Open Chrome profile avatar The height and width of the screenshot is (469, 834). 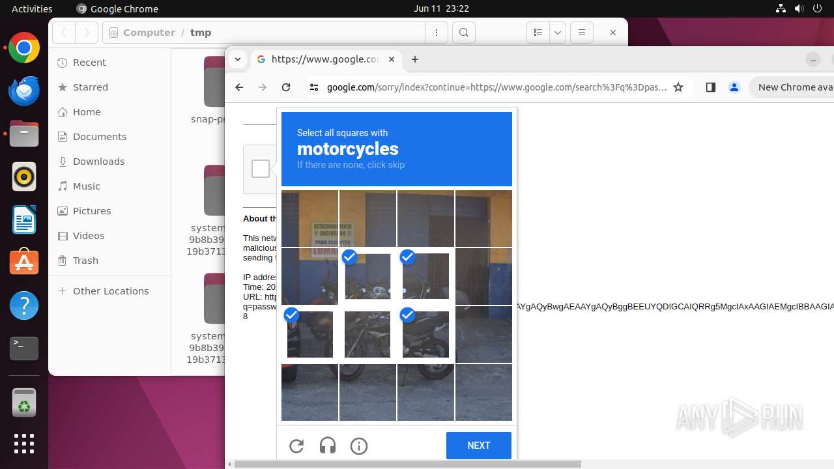click(x=734, y=87)
